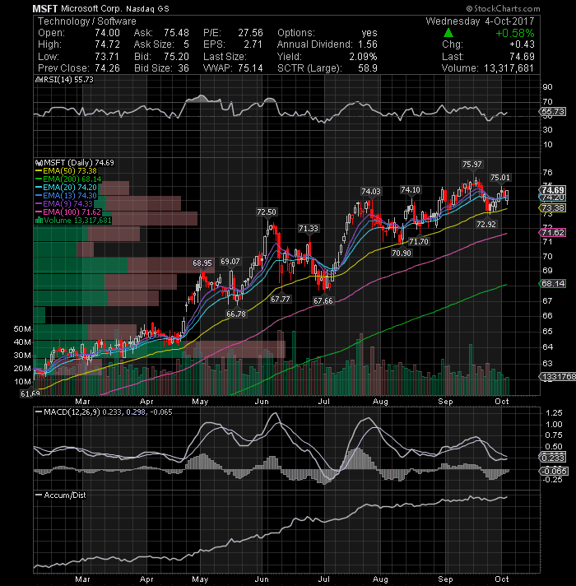Image resolution: width=576 pixels, height=586 pixels.
Task: Click the 75.01 price annotation
Action: (500, 177)
